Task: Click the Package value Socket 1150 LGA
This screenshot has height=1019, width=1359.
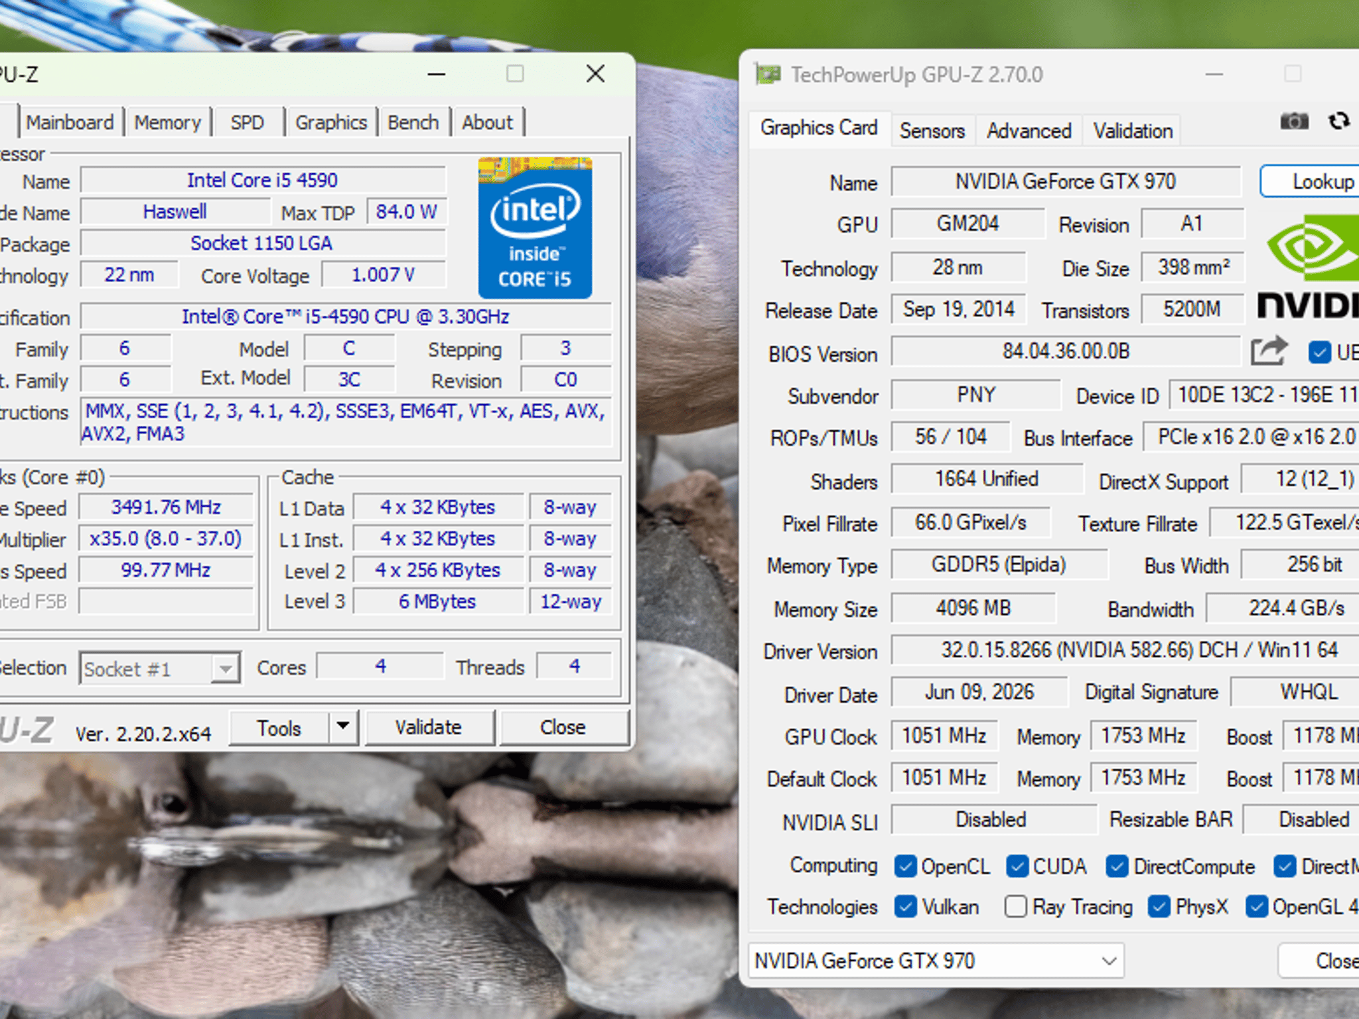Action: (261, 243)
